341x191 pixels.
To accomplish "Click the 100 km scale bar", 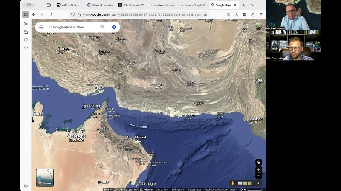I will [x=251, y=189].
